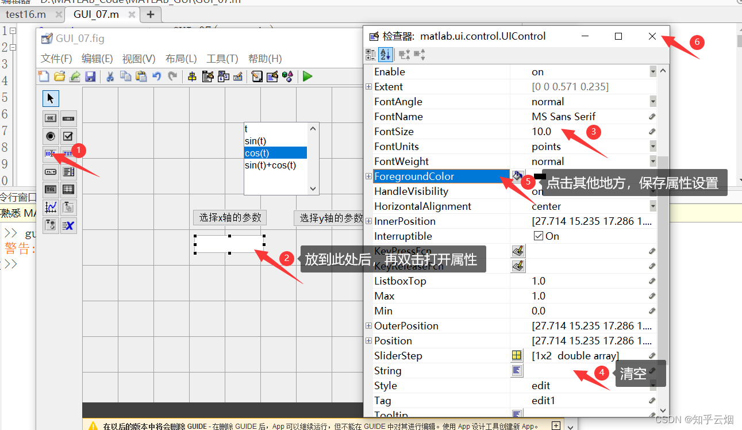Select the Radio Button tool

click(x=51, y=136)
